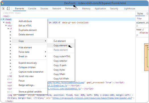Image resolution: width=149 pixels, height=103 pixels.
Task: Open the loader.gif image source link
Action: pyautogui.click(x=92, y=98)
